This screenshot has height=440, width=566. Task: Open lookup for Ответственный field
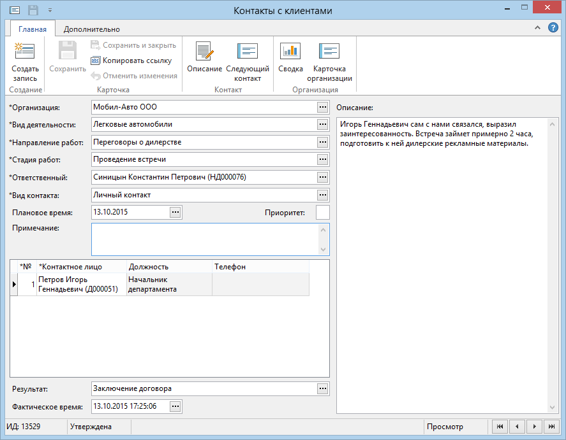pos(323,177)
